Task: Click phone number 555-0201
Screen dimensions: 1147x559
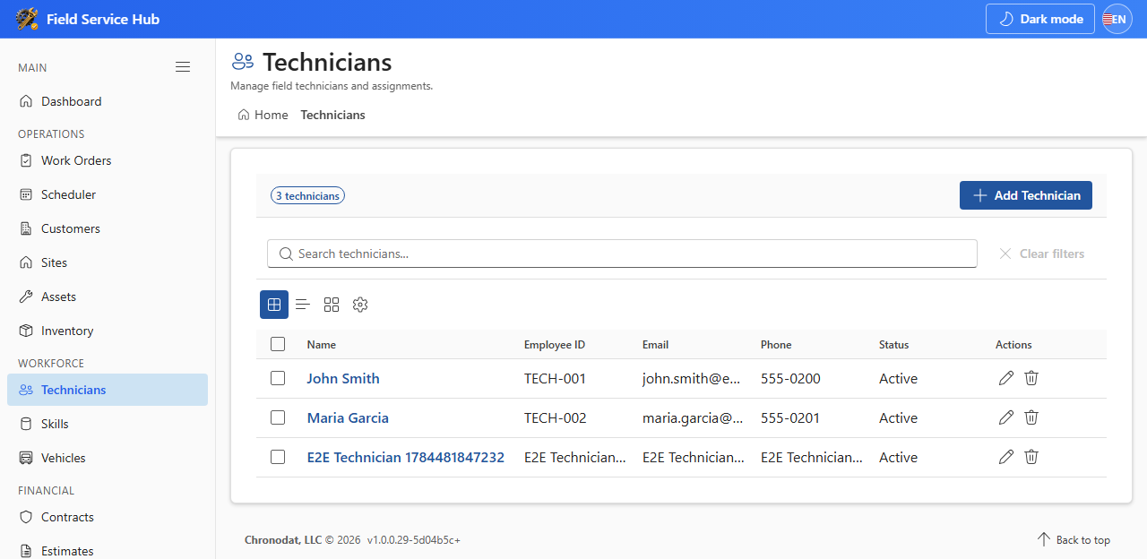Action: [x=790, y=417]
